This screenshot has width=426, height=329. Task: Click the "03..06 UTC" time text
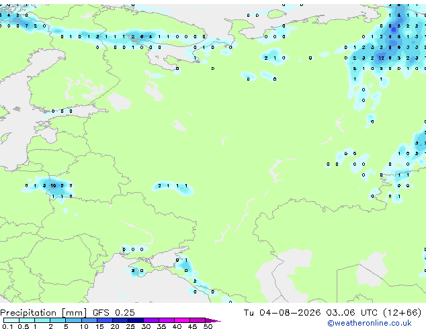[352, 313]
